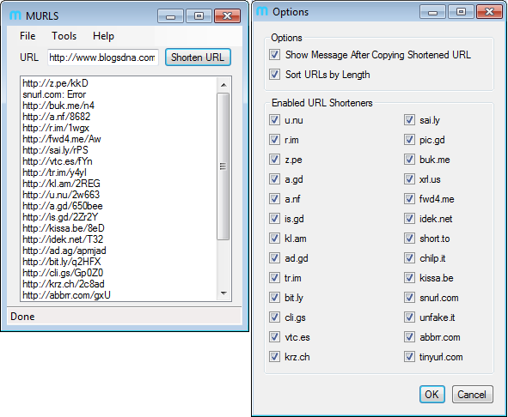Uncheck the buk.me shortener
The height and width of the screenshot is (417, 508).
coord(409,160)
